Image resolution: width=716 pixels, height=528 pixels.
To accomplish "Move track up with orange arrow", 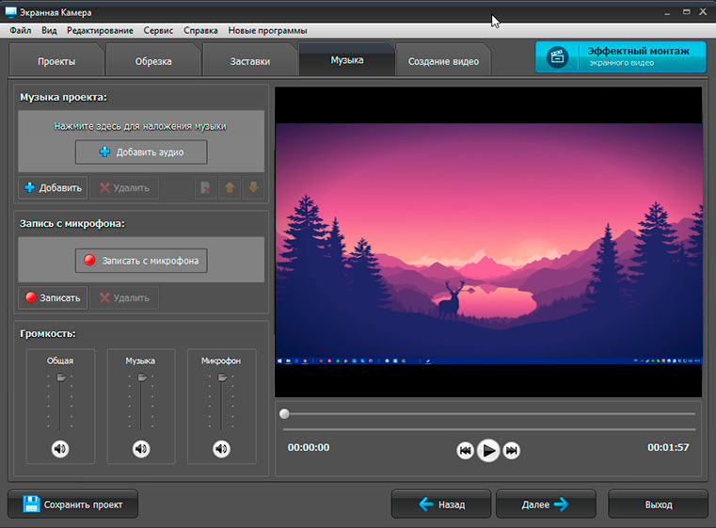I will click(x=230, y=187).
